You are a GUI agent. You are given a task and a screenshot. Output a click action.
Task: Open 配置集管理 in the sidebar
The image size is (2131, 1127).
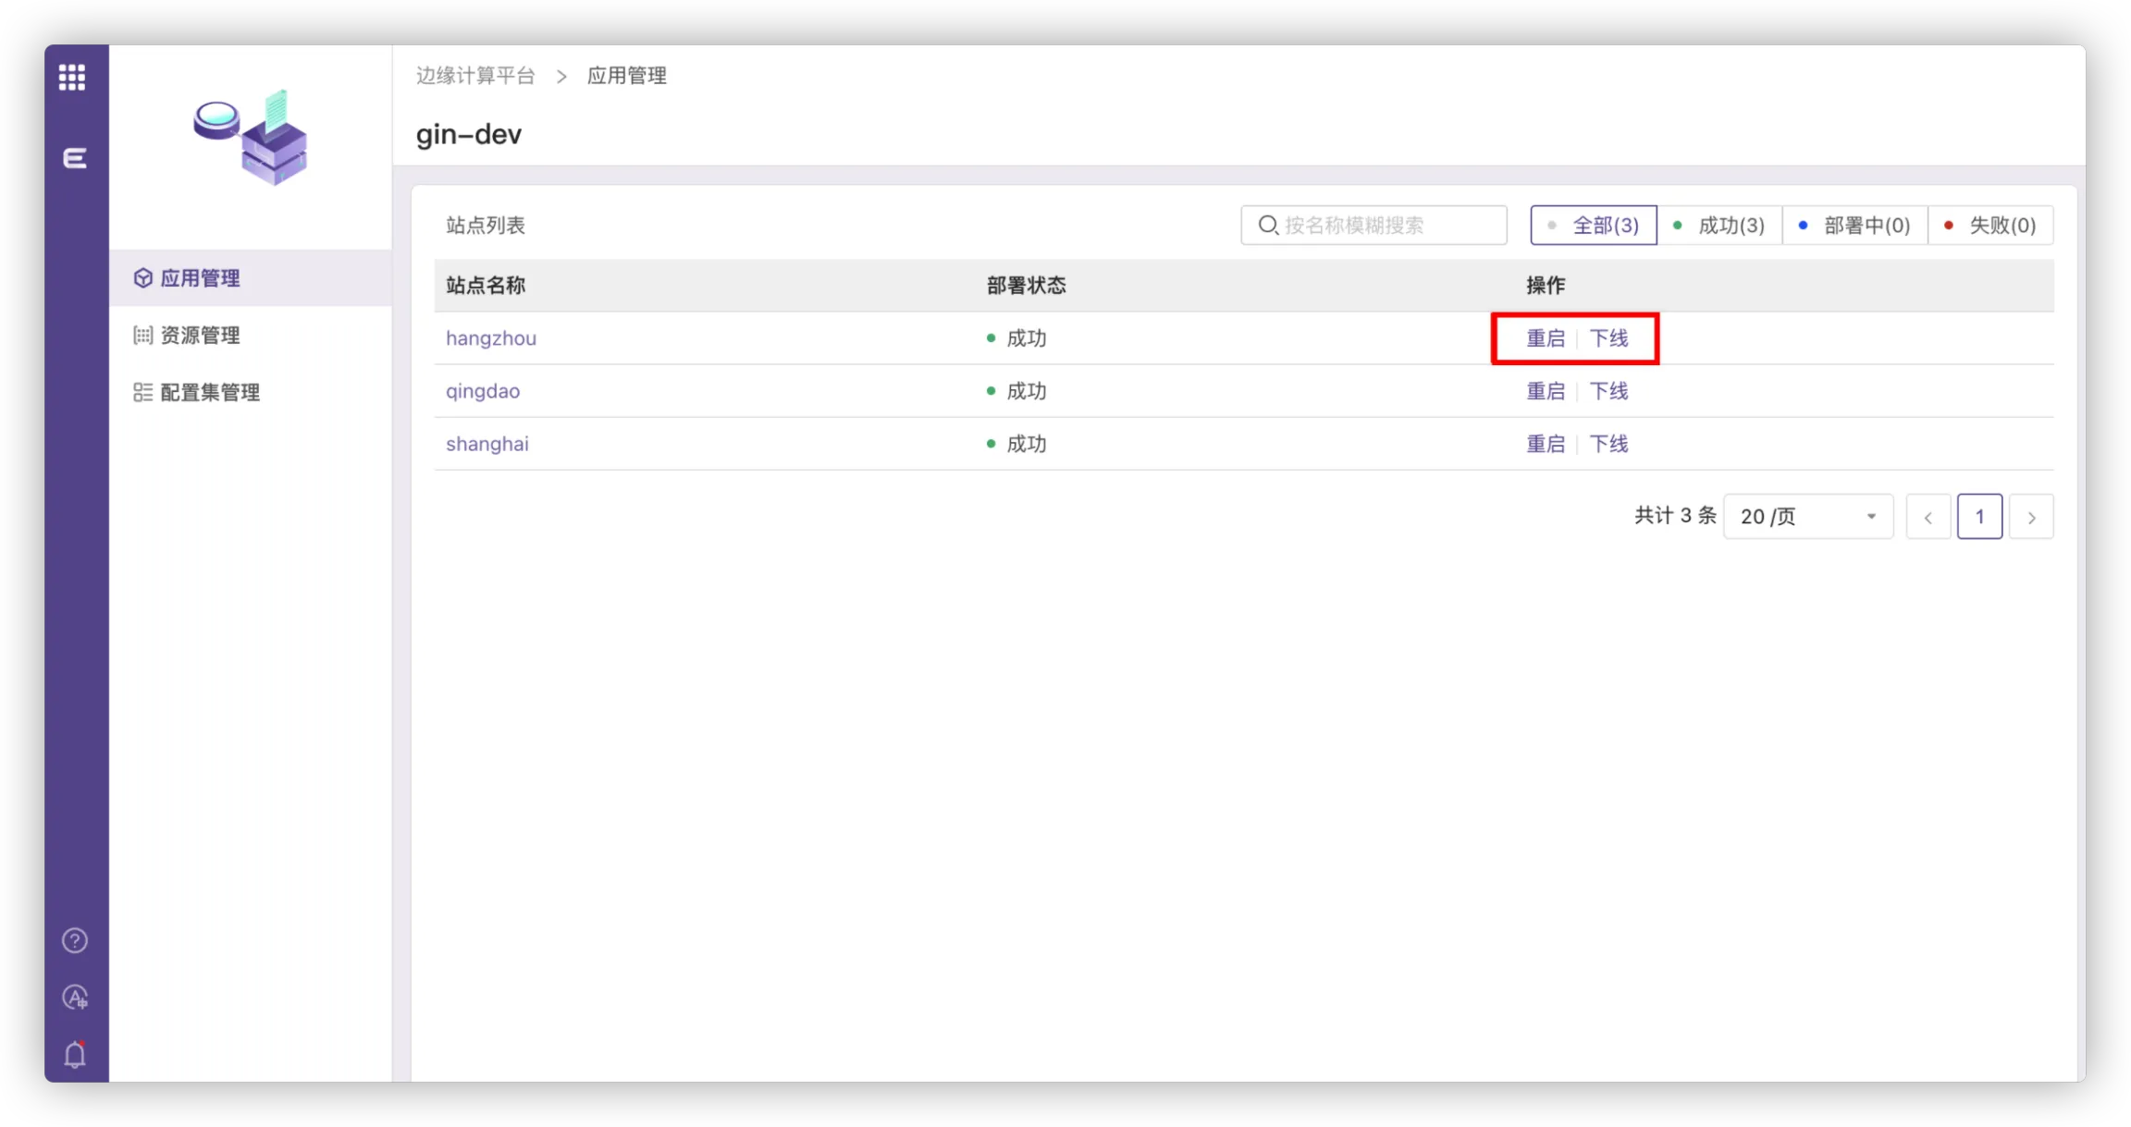[x=209, y=393]
